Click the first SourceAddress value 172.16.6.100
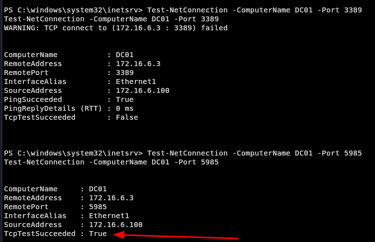The height and width of the screenshot is (242, 375). (143, 90)
